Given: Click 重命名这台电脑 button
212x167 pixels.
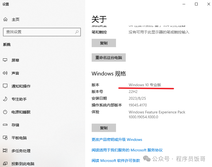Looking at the screenshot, I should 109,58.
